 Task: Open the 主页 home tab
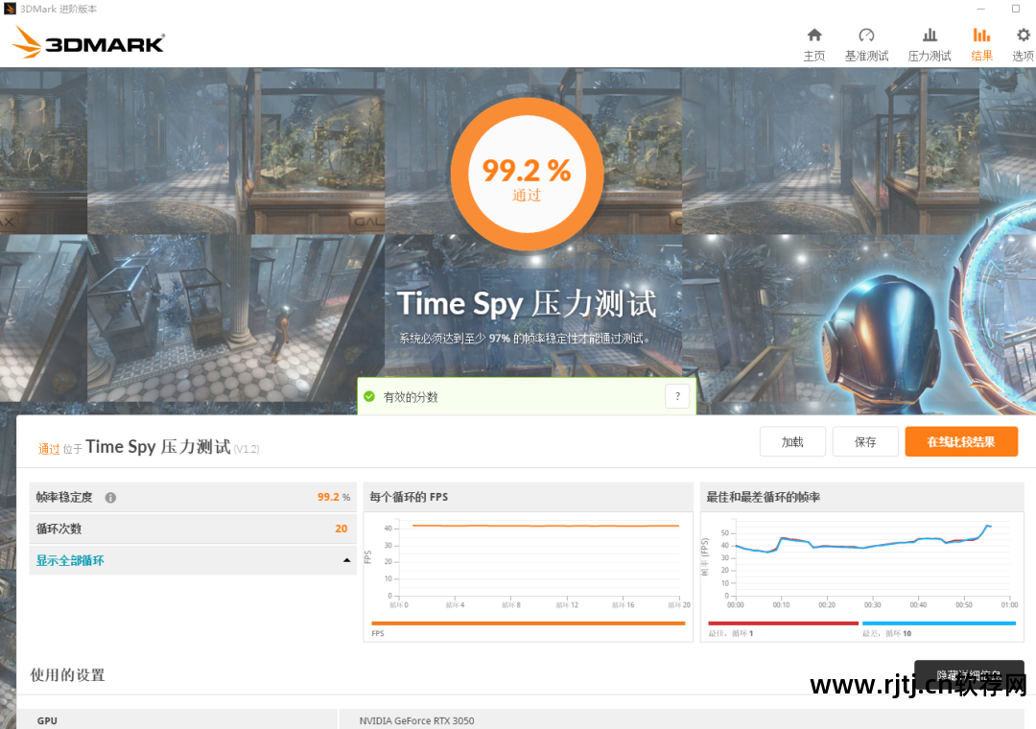point(814,45)
